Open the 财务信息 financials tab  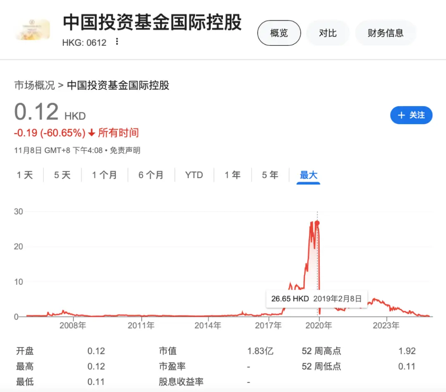click(385, 33)
